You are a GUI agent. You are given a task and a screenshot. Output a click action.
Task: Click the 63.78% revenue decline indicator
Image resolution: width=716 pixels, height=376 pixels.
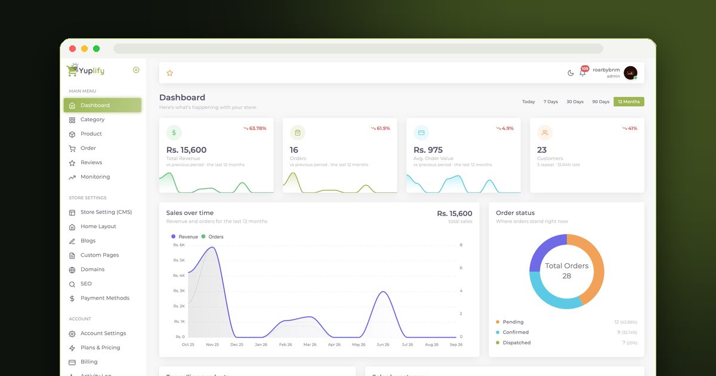point(255,128)
